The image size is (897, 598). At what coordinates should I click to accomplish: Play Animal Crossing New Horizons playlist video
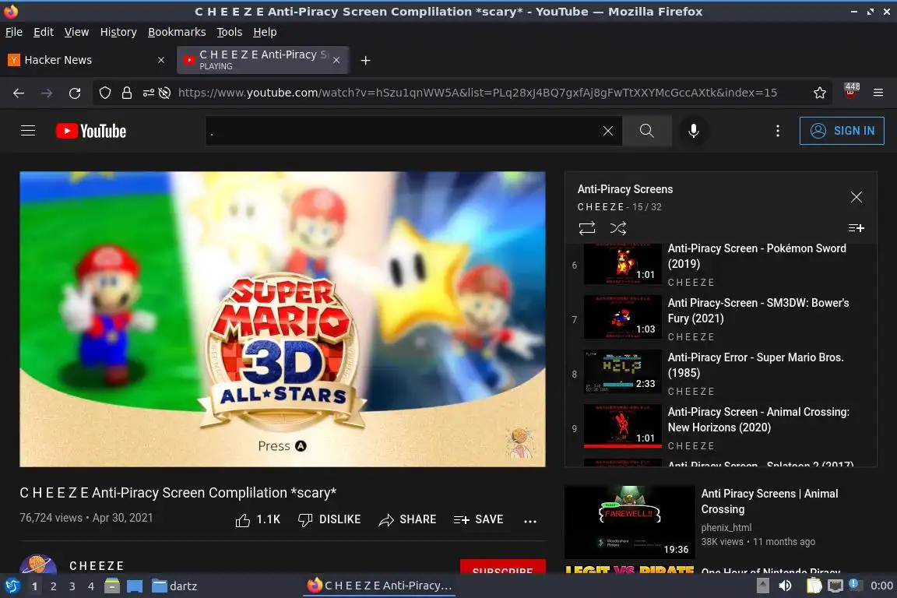(721, 427)
